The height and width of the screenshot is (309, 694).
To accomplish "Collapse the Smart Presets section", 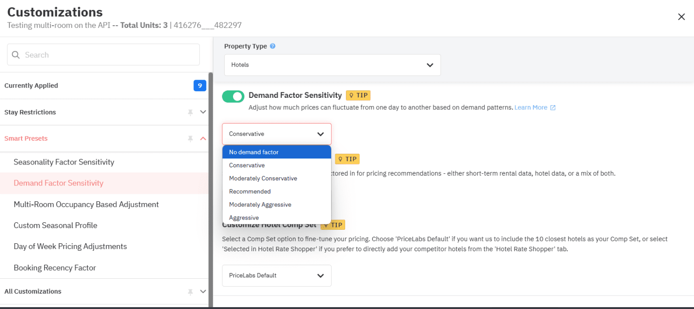I will coord(202,138).
